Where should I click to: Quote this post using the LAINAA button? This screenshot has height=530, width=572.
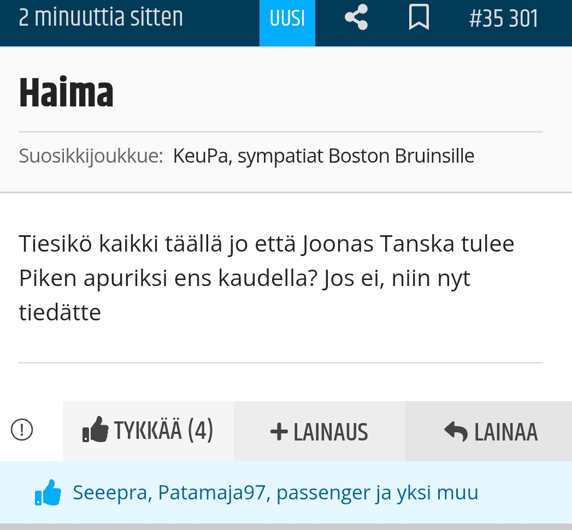[x=490, y=432]
